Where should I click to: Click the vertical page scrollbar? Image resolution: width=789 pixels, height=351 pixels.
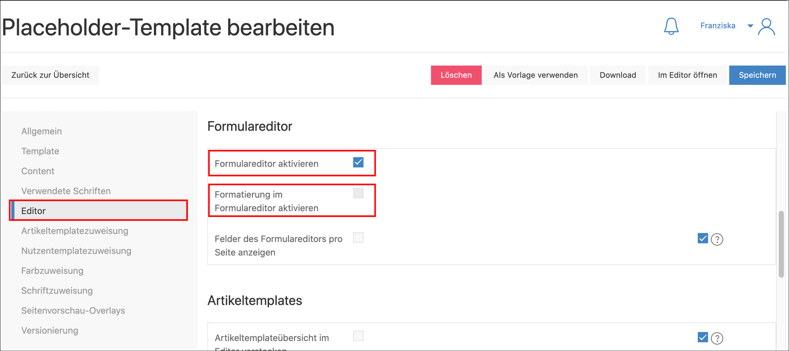pos(781,244)
